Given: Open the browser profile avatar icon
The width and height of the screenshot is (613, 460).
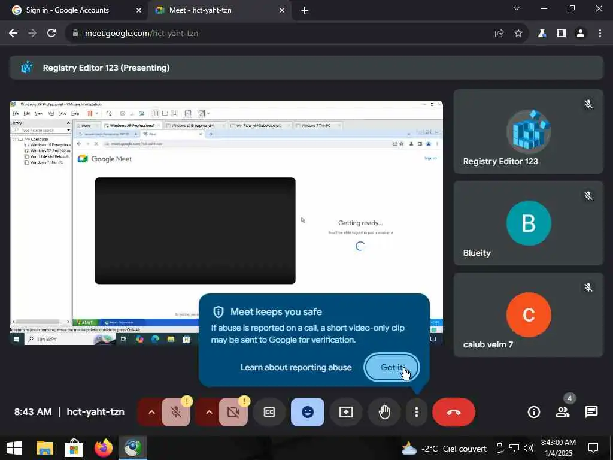Looking at the screenshot, I should click(581, 34).
